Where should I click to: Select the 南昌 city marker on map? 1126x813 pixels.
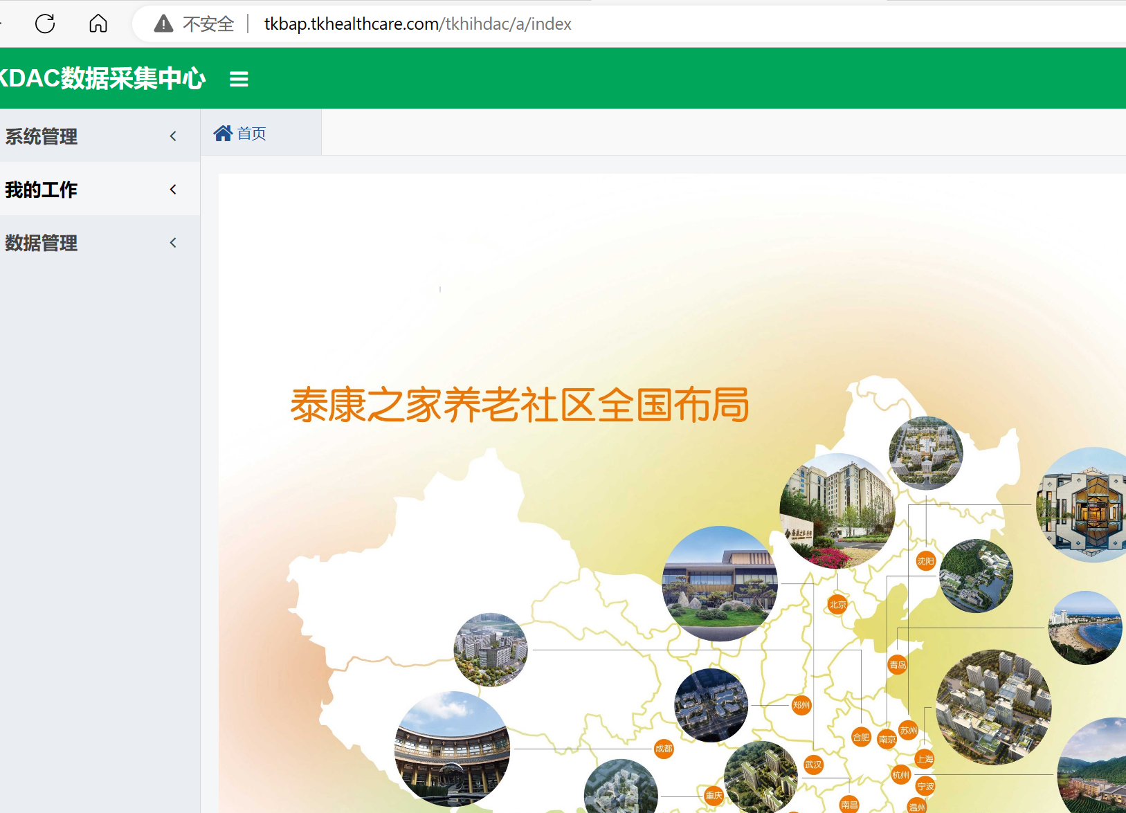(x=849, y=804)
